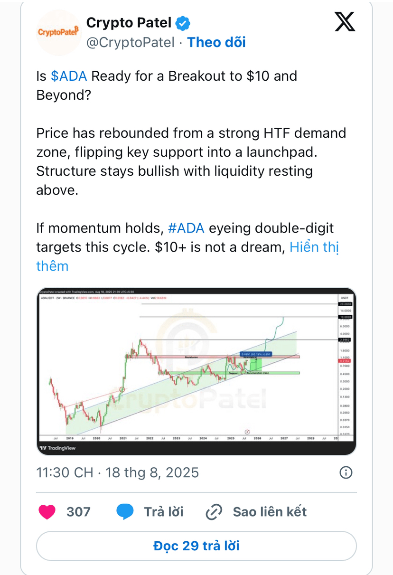Click the blue reply bubble icon
Viewport: 393px width, 575px height.
coord(125,511)
